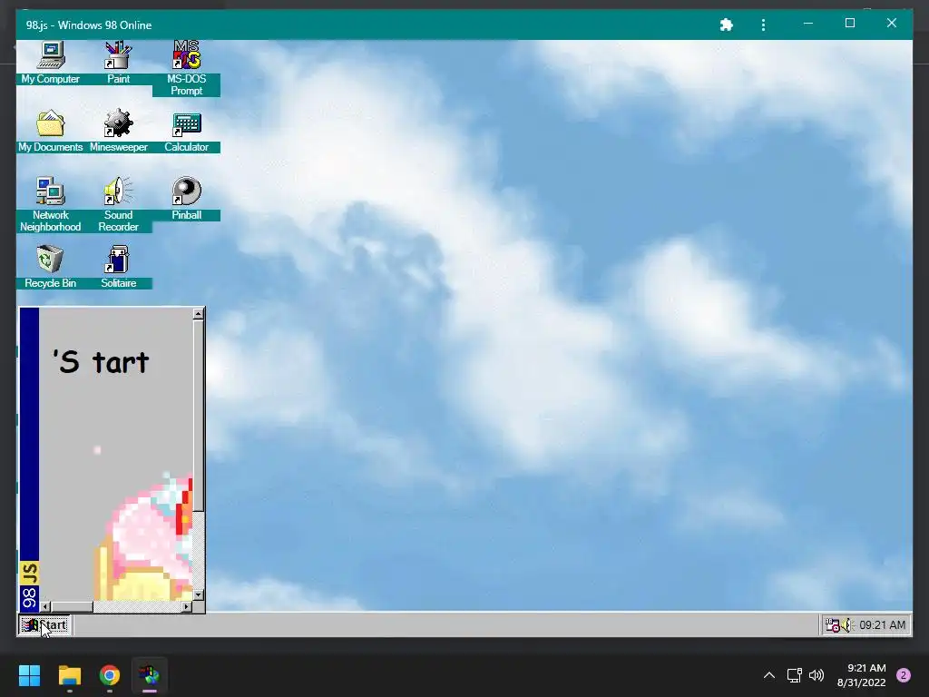Open Google Chrome from the taskbar

(x=110, y=675)
